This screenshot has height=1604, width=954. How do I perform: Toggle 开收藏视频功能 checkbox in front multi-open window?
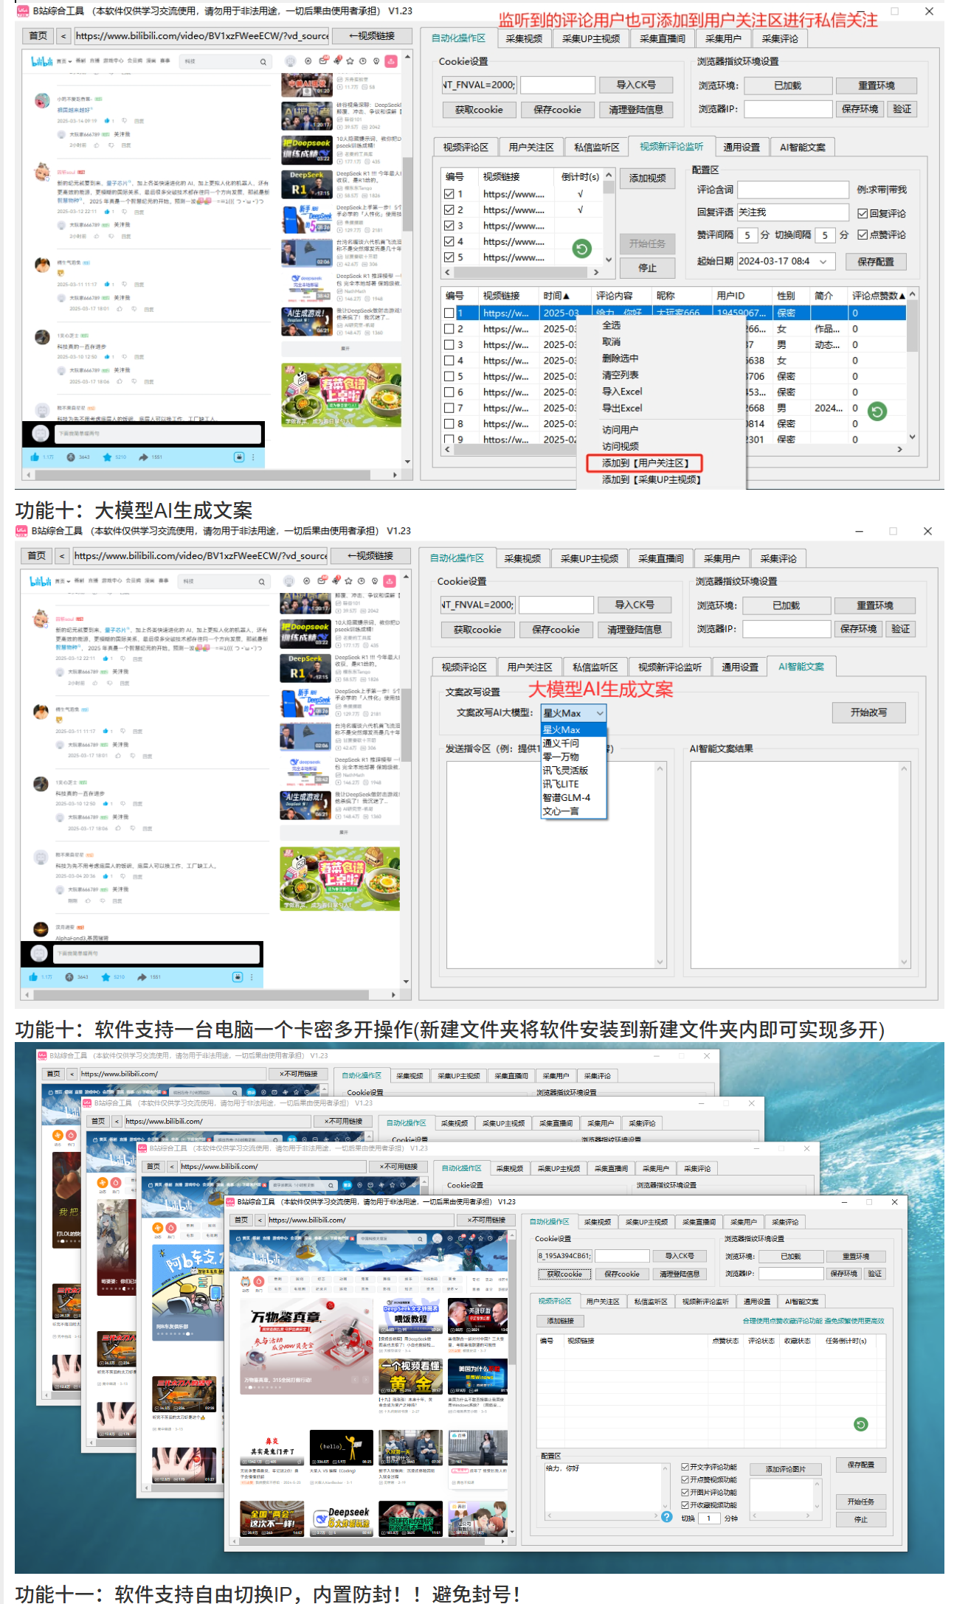(685, 1505)
